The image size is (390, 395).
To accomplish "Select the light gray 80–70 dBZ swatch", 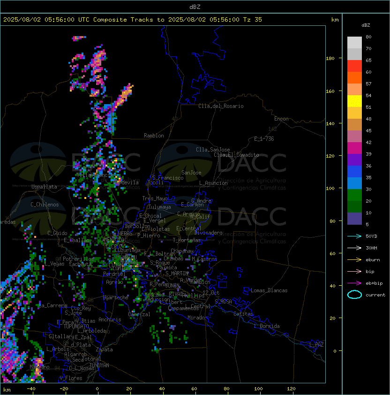I will point(354,43).
